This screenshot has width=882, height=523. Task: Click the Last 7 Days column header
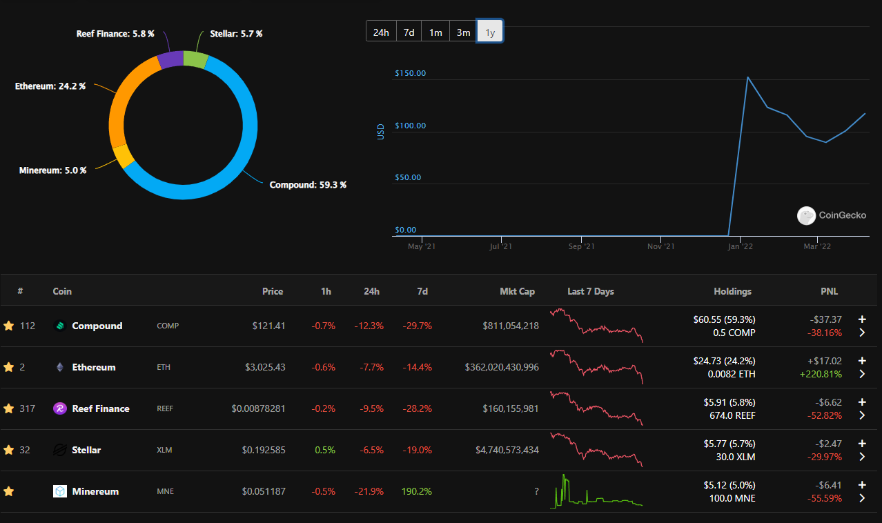point(591,291)
